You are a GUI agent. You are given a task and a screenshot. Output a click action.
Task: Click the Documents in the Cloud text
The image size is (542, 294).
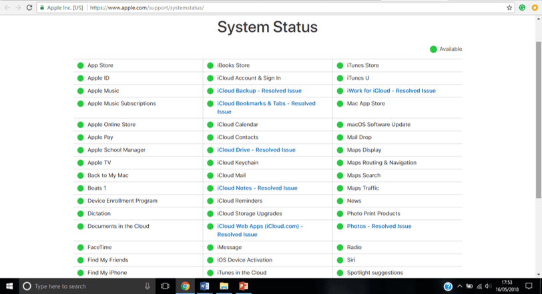tap(118, 226)
